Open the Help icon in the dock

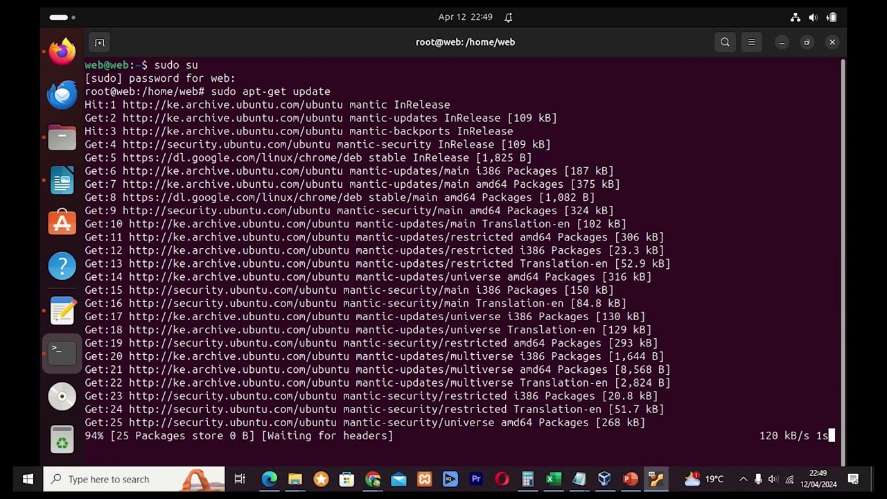coord(62,266)
